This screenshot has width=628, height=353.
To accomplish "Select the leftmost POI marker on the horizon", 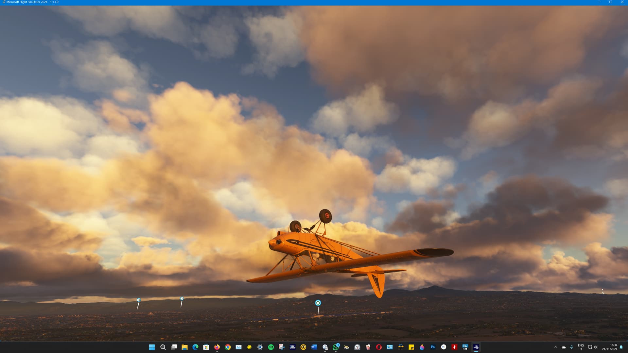I will 139,300.
